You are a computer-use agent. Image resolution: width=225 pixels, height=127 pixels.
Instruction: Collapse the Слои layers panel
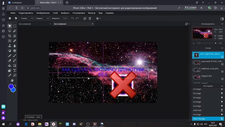click(222, 48)
